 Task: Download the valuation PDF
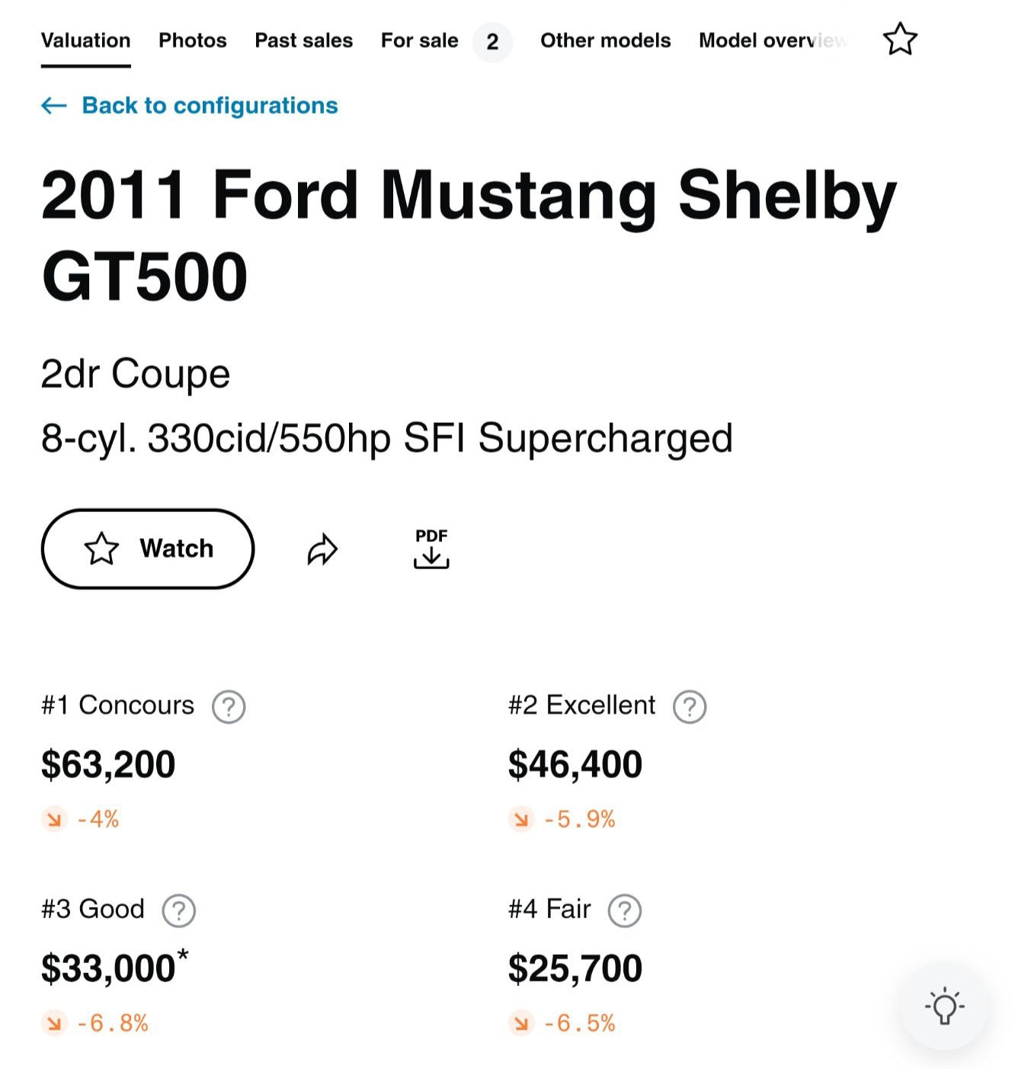tap(431, 549)
